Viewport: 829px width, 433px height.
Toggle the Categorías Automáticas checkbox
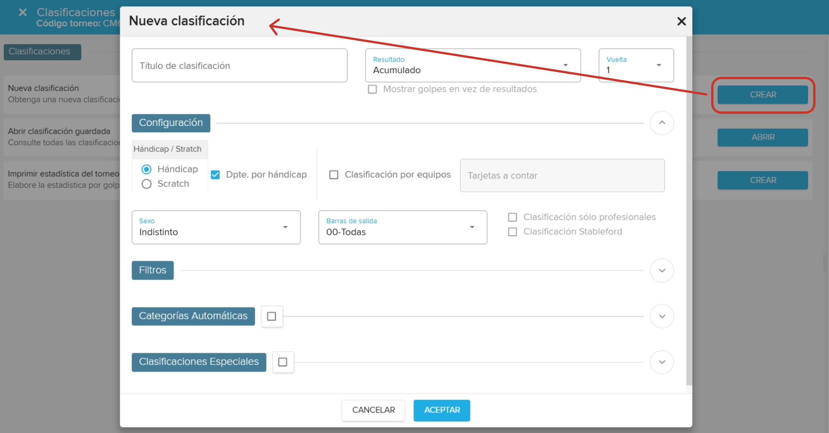[272, 316]
